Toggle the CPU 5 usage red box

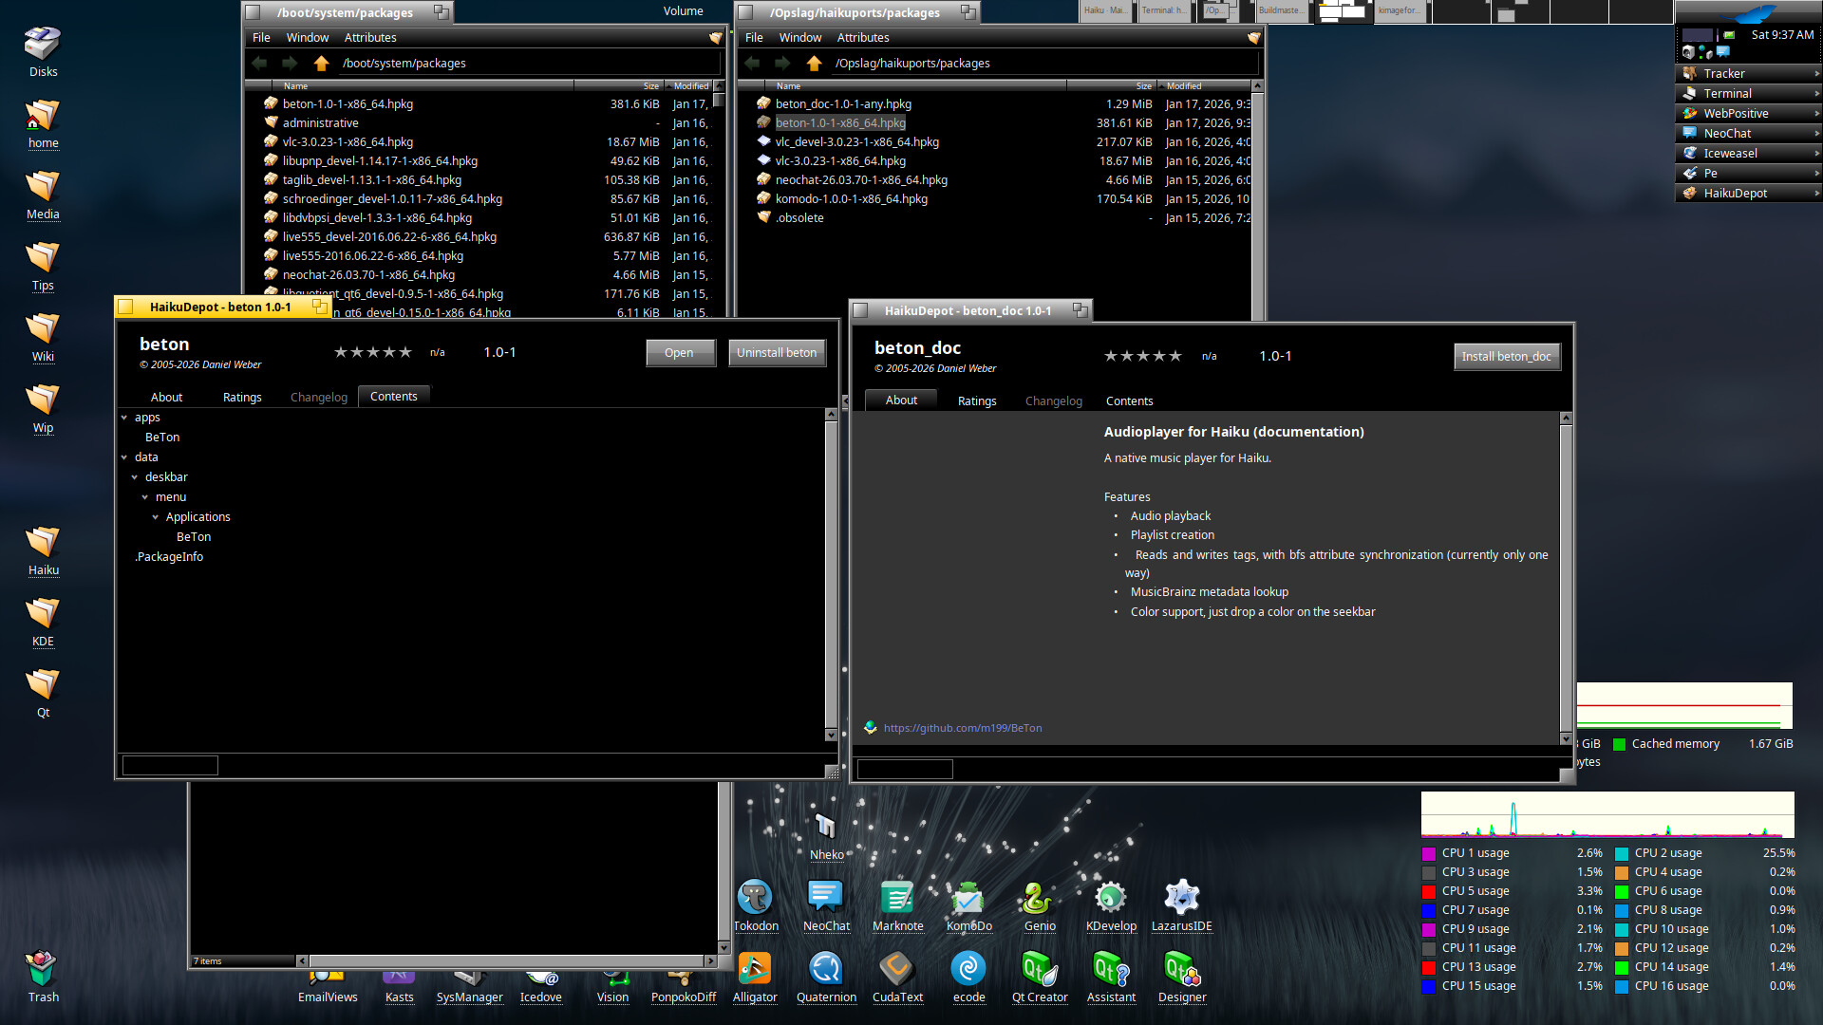coord(1429,891)
